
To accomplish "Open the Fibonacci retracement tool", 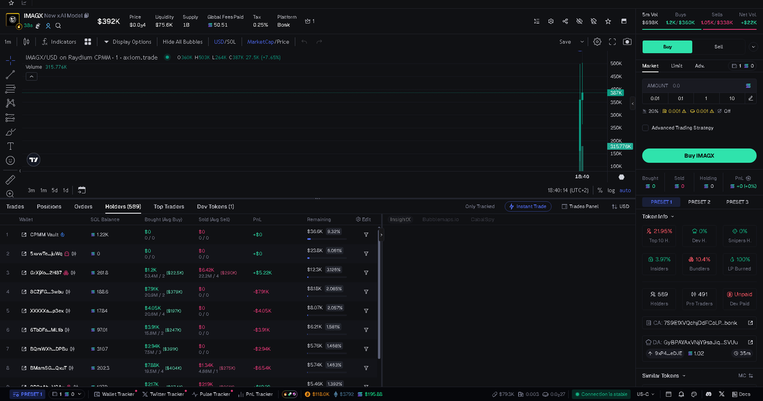I will 10,89.
